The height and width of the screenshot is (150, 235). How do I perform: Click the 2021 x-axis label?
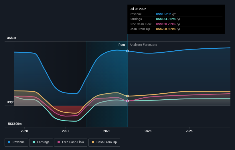point(66,131)
